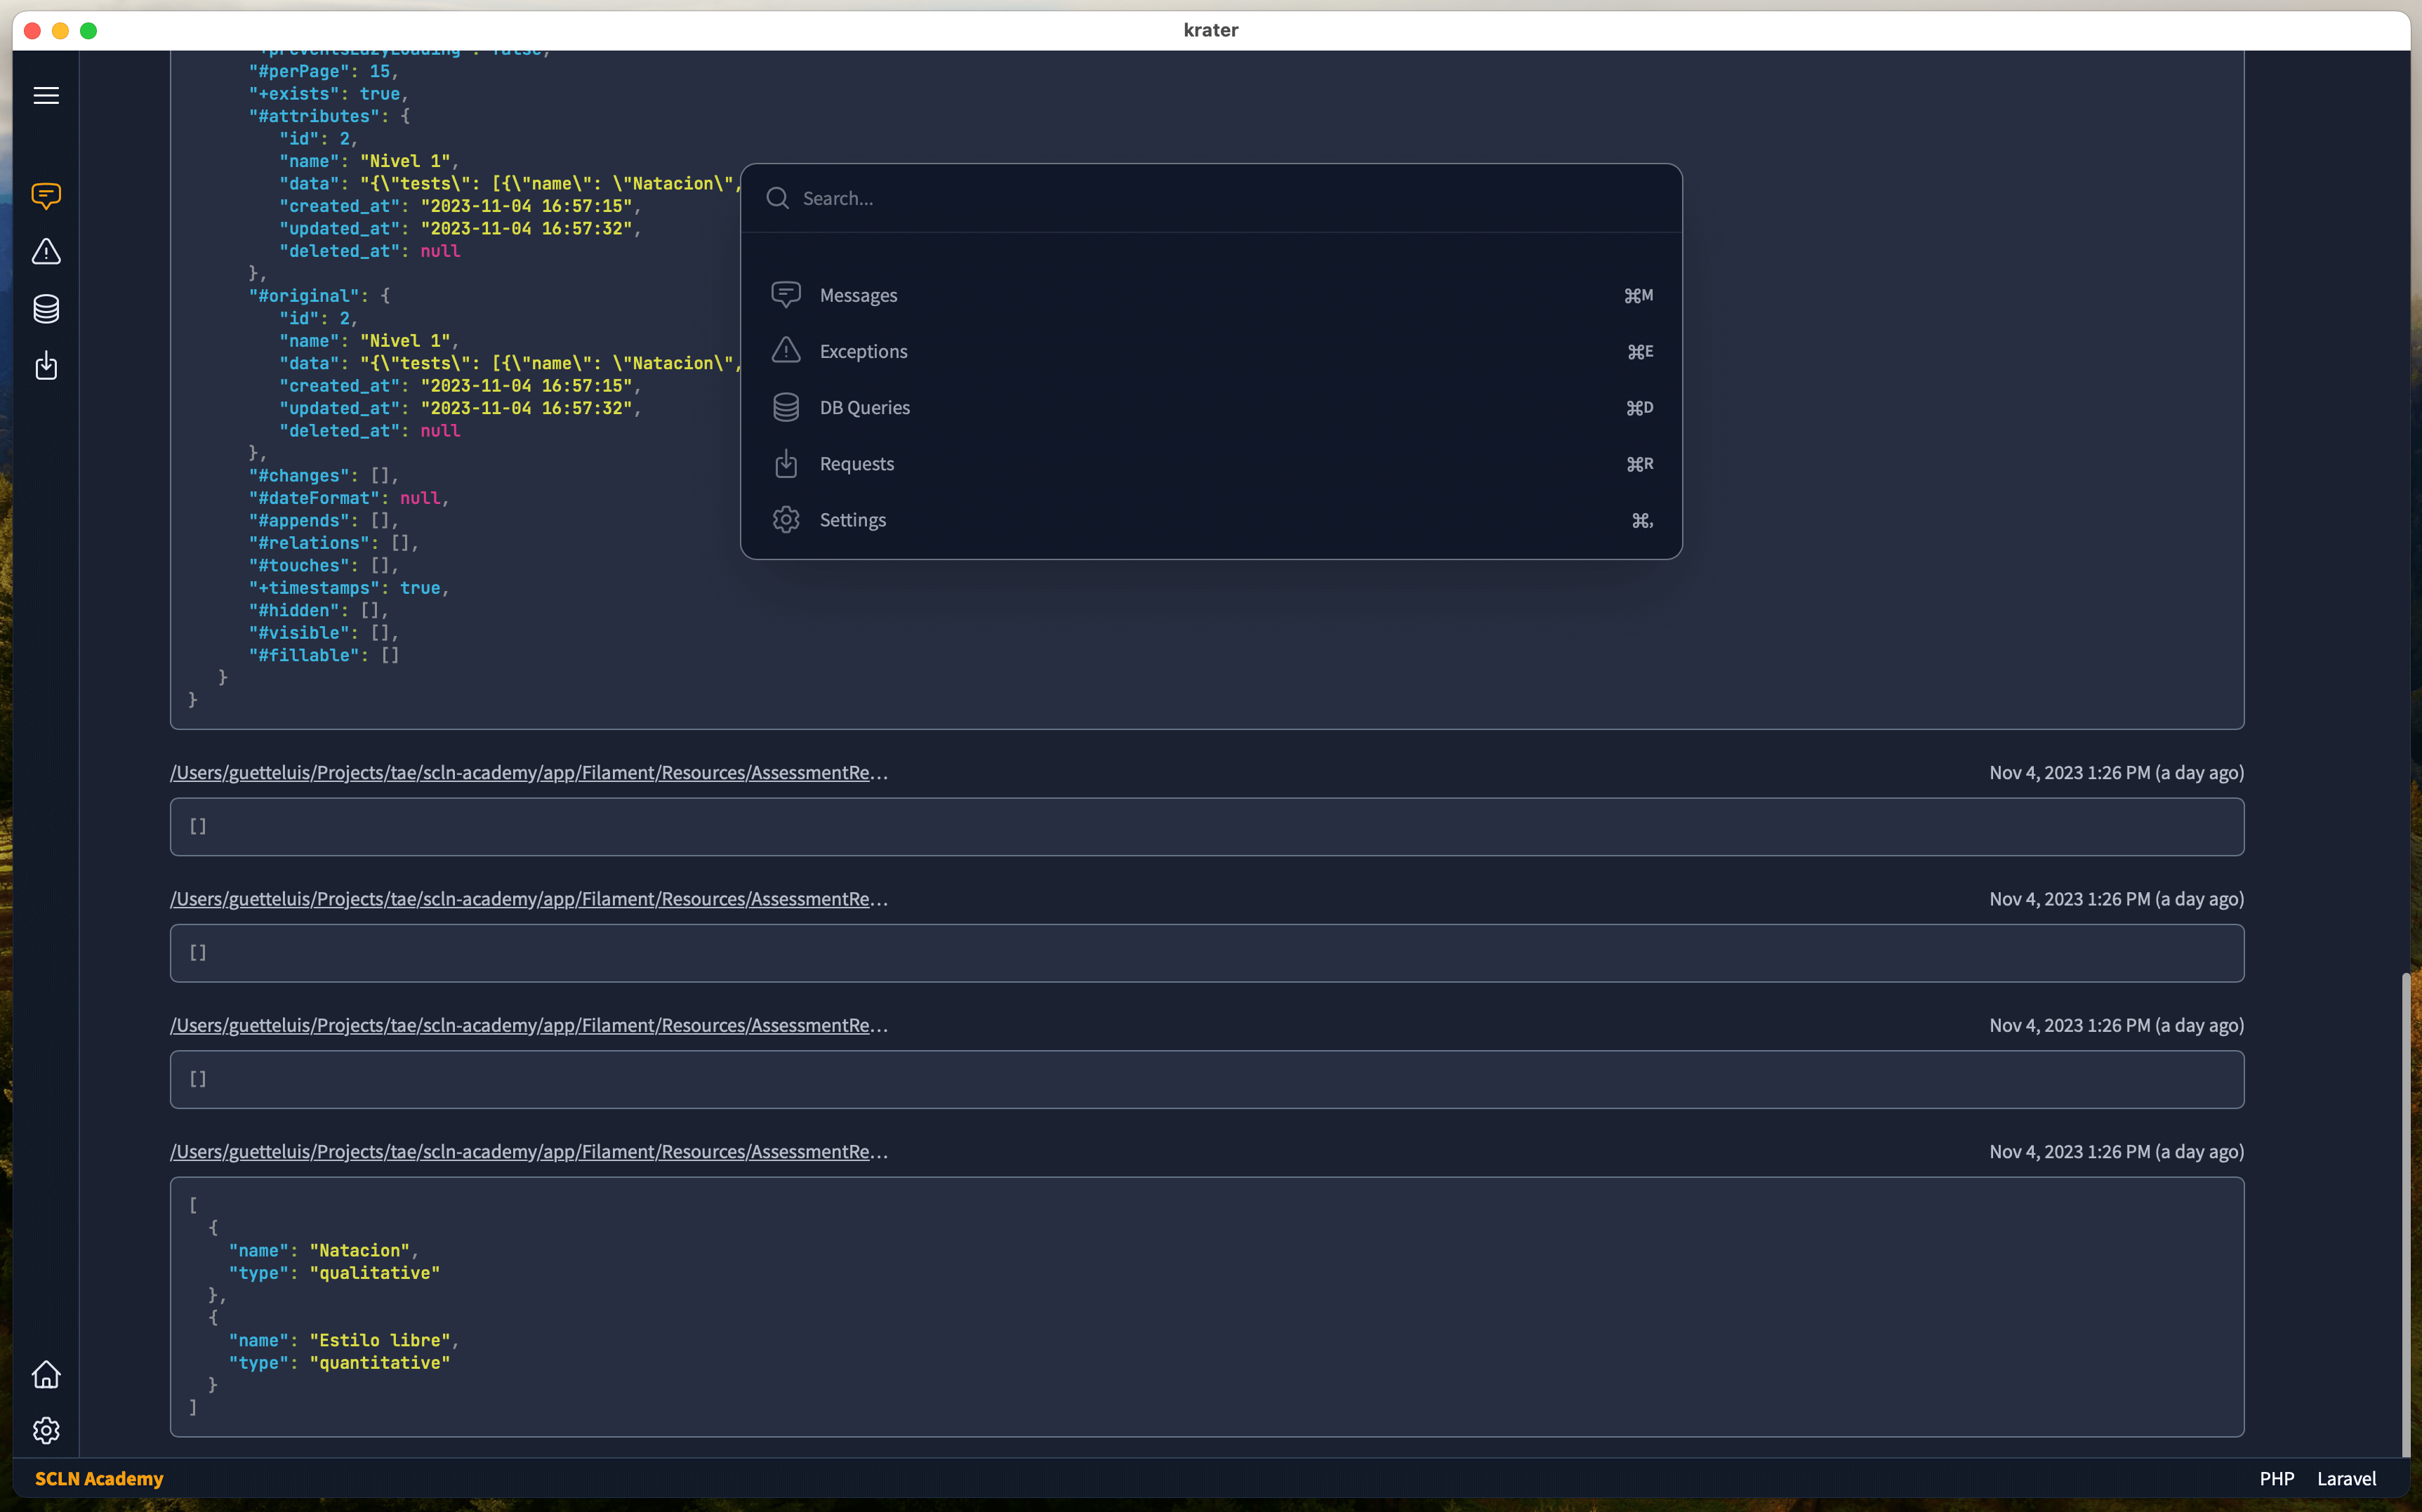2422x1512 pixels.
Task: Click the "#original": { line
Action: [319, 295]
